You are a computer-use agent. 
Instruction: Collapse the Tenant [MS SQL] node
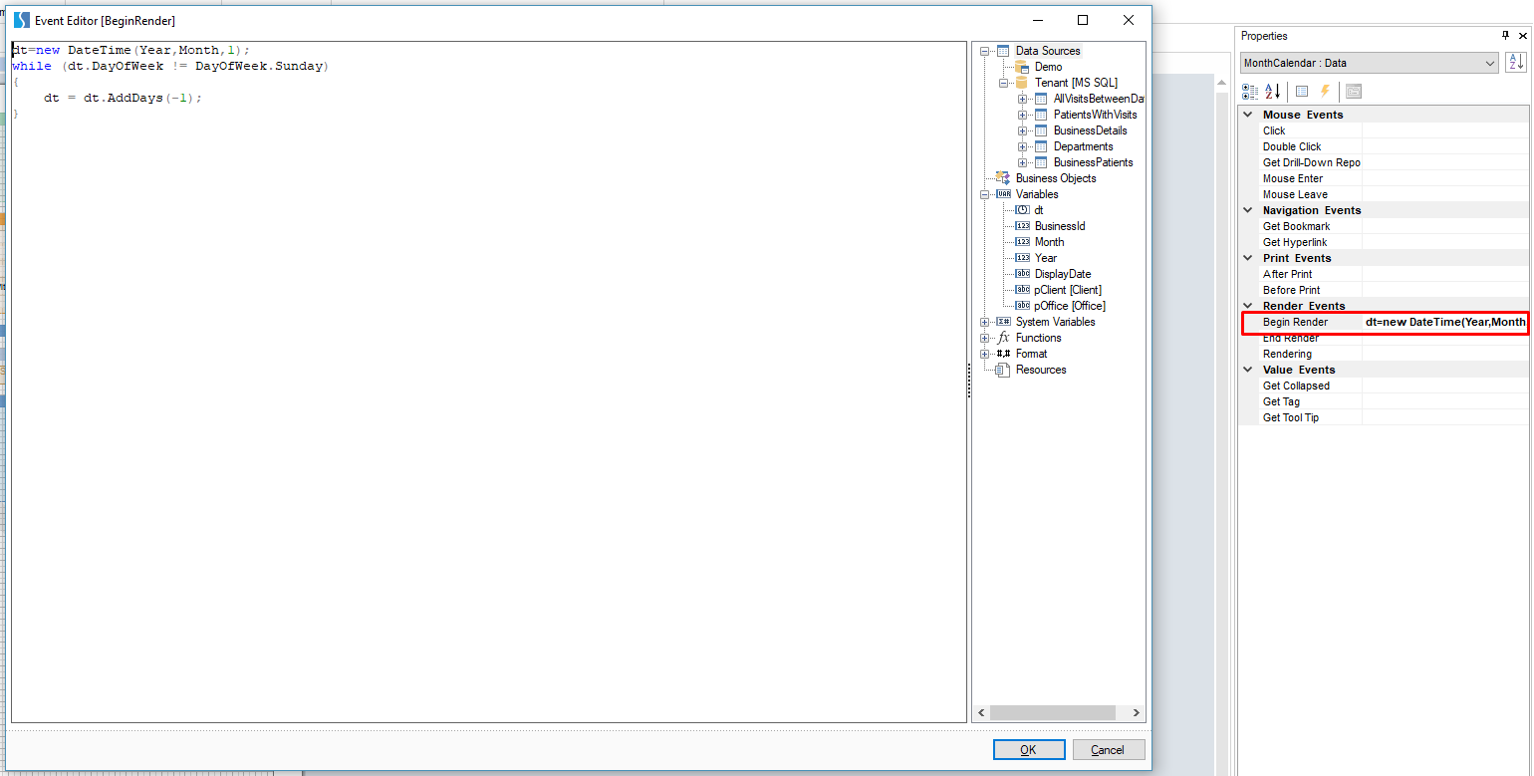pos(1004,83)
